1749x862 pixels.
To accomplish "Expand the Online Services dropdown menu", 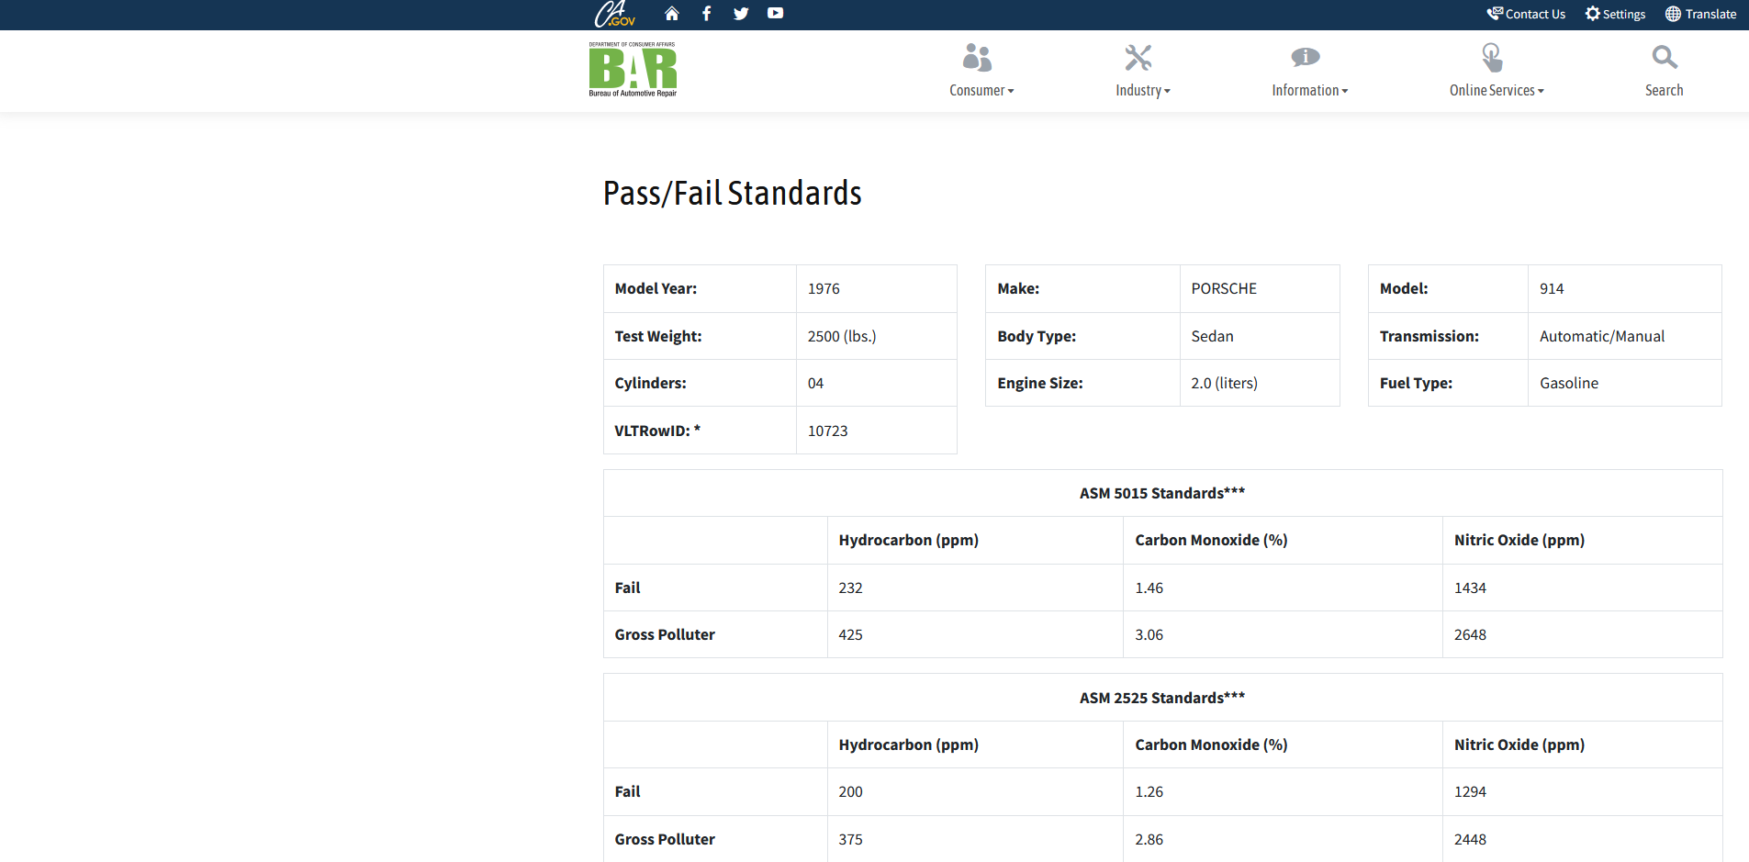I will (1497, 91).
